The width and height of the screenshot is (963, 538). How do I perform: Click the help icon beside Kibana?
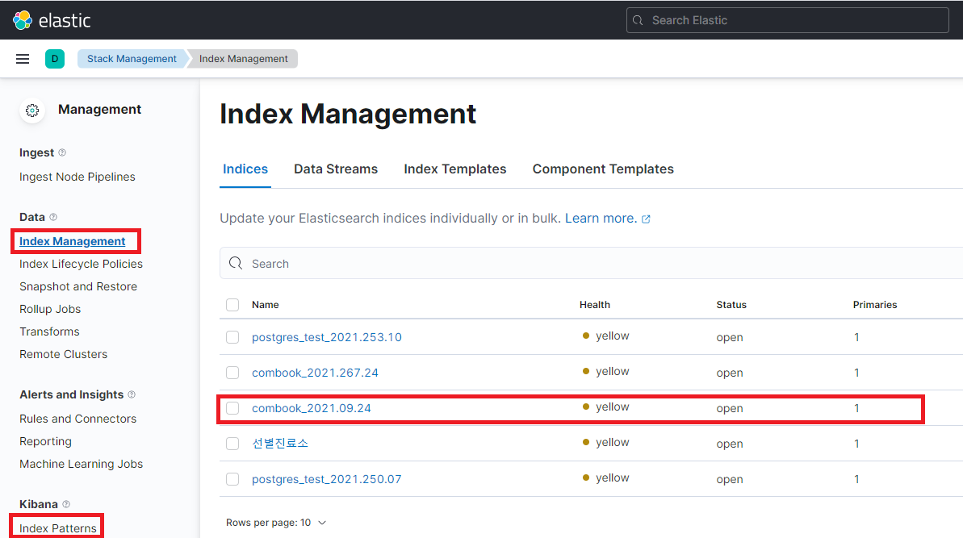(66, 503)
